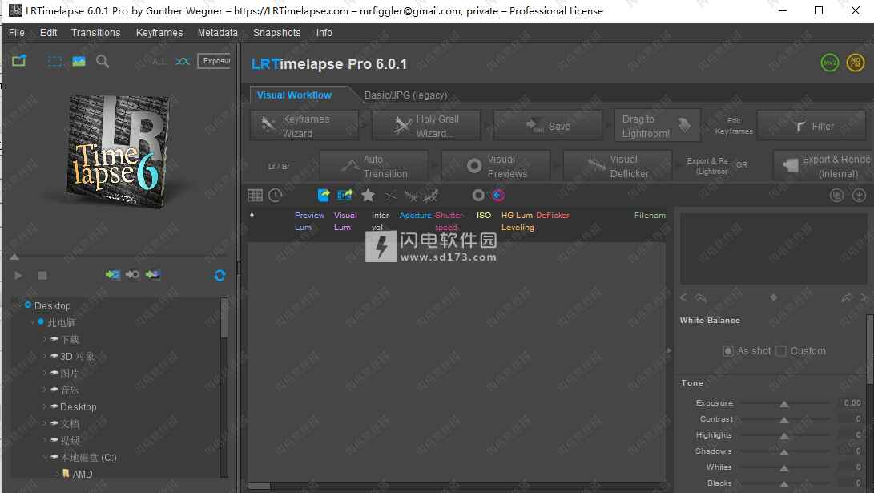Click the table grid view icon

coord(256,195)
